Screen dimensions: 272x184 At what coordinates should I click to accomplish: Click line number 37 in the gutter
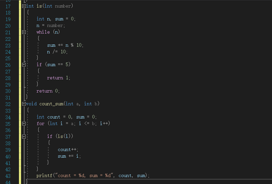pos(8,137)
